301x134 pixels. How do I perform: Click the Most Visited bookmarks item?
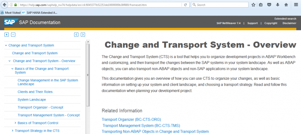click(x=13, y=13)
